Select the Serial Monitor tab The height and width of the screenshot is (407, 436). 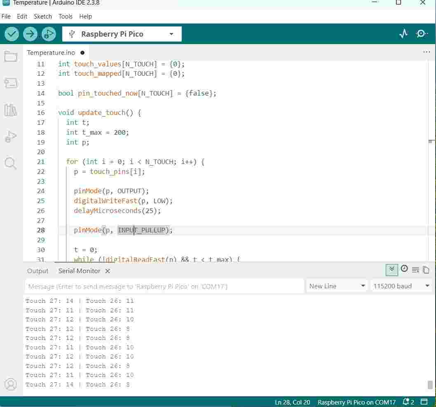[x=80, y=271]
